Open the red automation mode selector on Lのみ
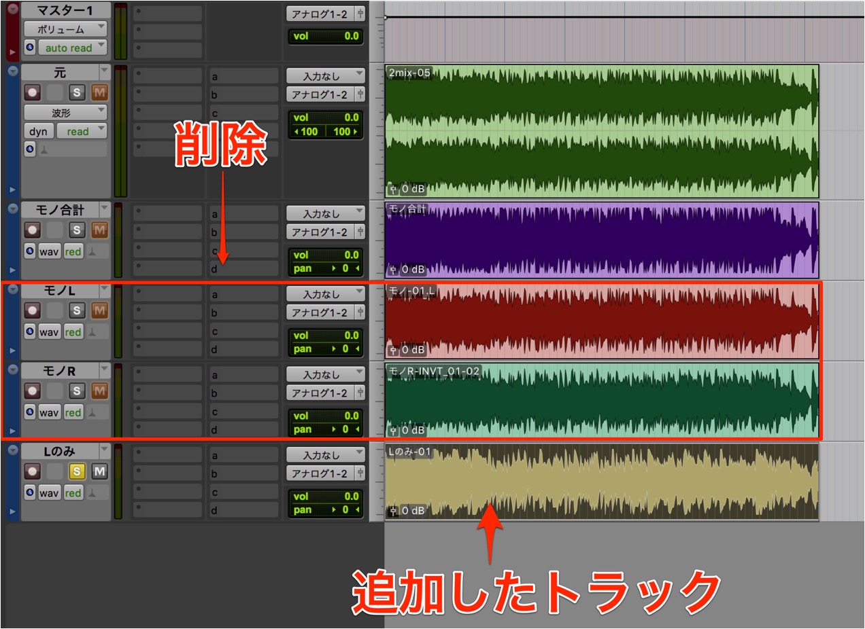Screen dimensions: 865x629 tap(73, 492)
